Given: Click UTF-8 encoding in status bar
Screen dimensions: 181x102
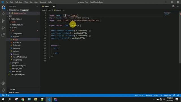Looking at the screenshot, I should click(156, 95).
